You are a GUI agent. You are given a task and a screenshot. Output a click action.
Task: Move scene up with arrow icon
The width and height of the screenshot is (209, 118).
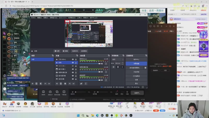pos(45,84)
